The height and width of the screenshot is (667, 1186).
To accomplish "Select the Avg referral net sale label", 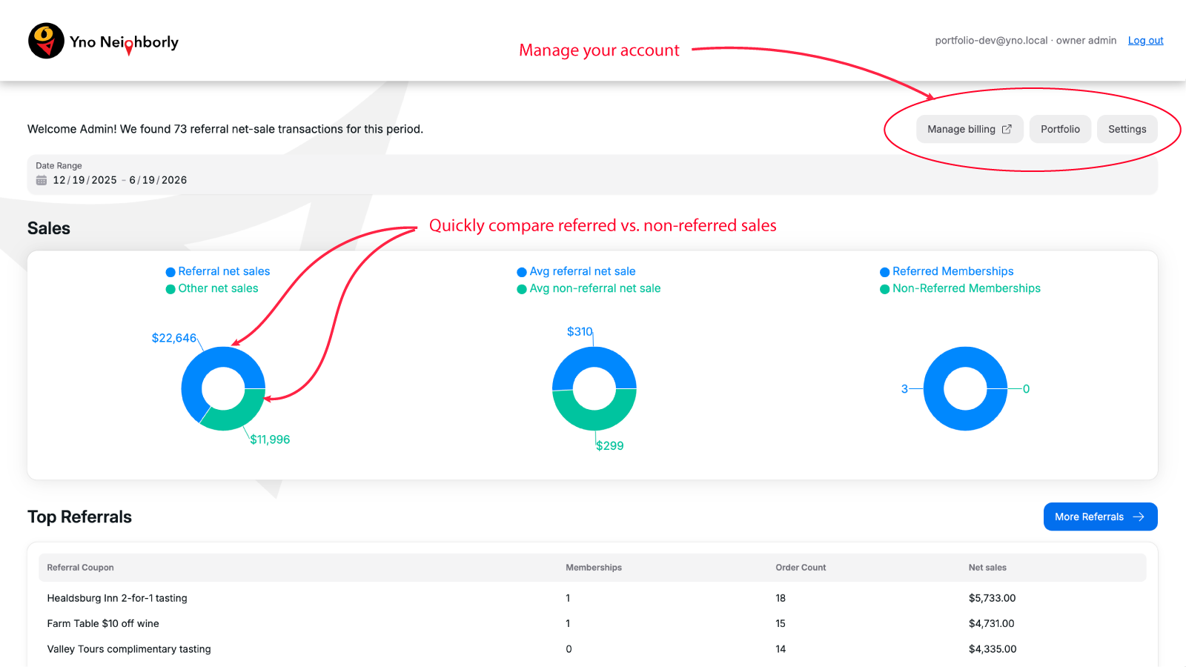I will 583,271.
